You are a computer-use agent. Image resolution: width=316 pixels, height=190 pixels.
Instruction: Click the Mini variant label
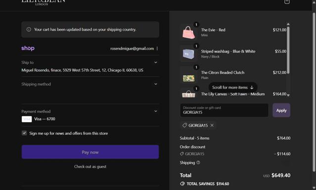[x=204, y=35]
